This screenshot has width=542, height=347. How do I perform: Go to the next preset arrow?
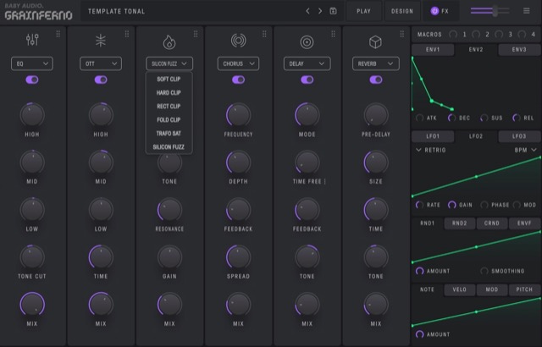pos(320,11)
